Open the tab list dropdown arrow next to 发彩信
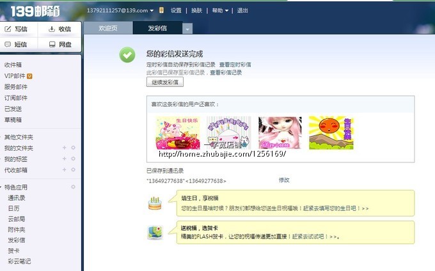Viewport: 435px width, 271px height. [x=187, y=29]
